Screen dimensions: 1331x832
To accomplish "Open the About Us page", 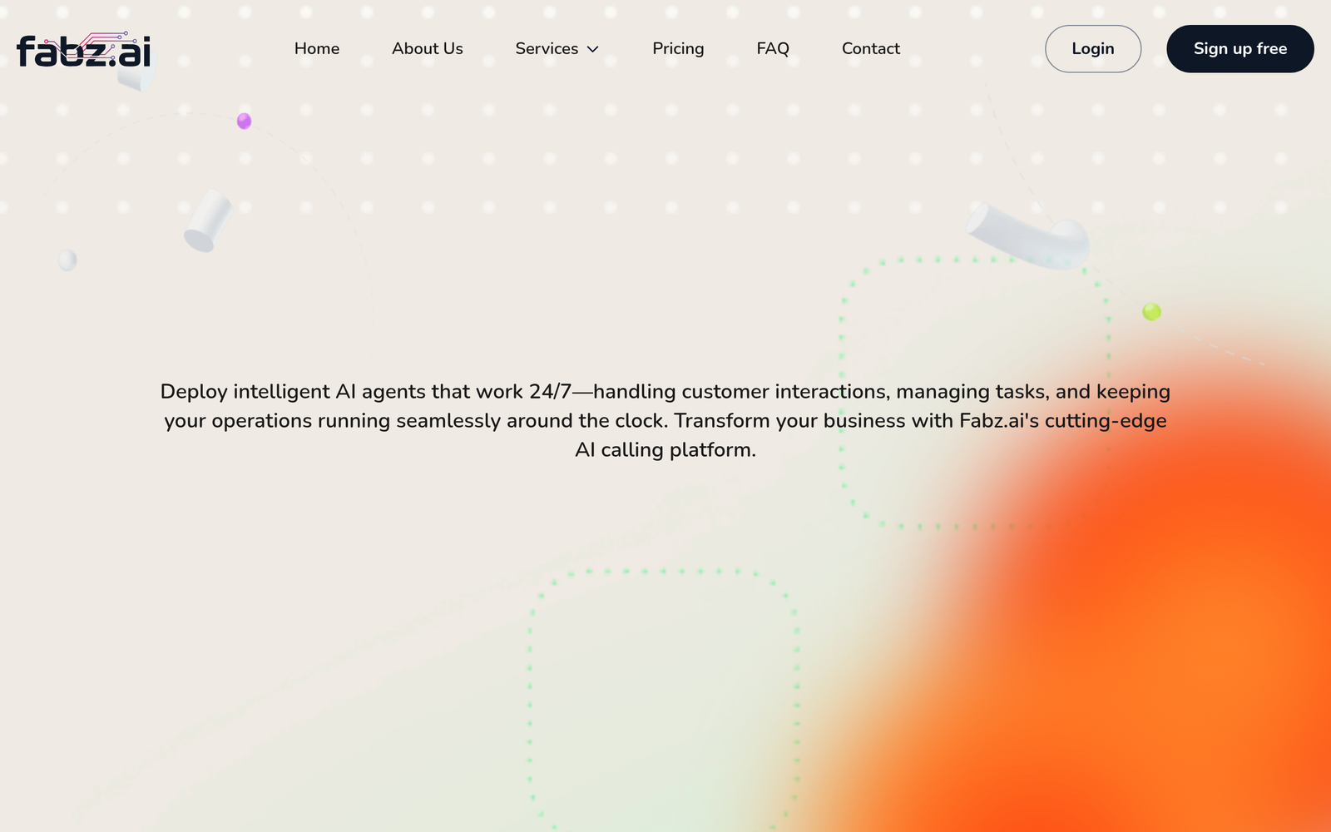I will [x=428, y=48].
